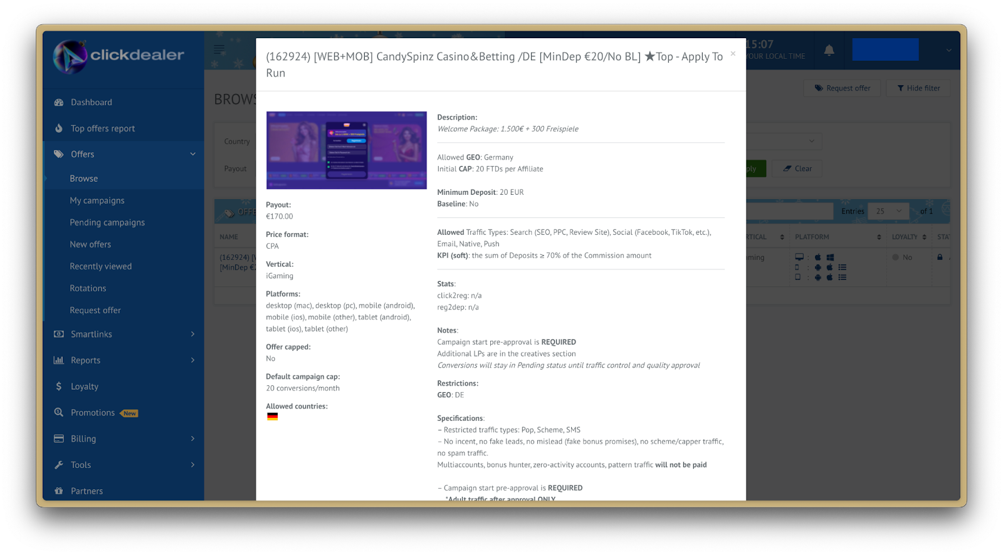Open the account dropdown arrow
The image size is (1003, 555).
[x=948, y=50]
